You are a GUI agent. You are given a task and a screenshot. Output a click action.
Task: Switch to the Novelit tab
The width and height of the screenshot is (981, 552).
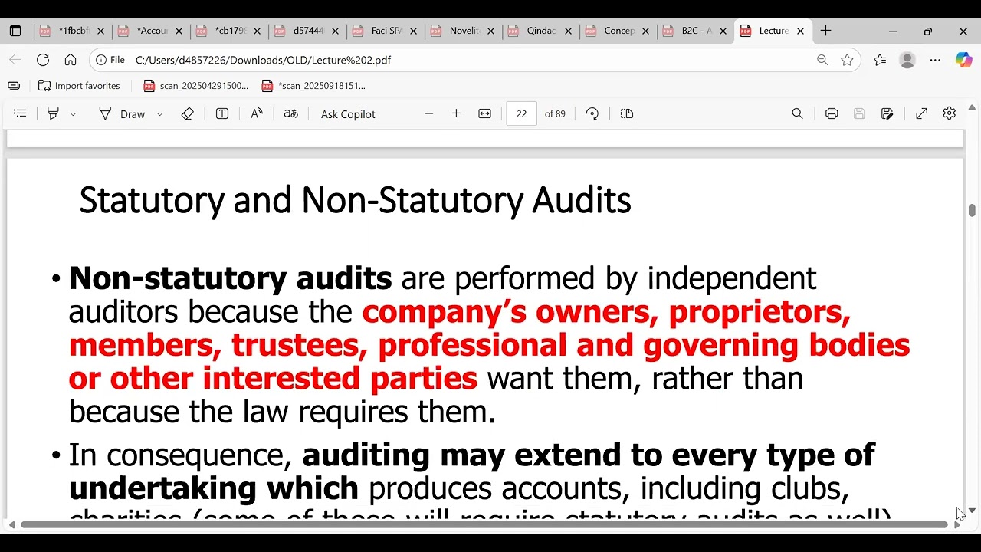464,31
